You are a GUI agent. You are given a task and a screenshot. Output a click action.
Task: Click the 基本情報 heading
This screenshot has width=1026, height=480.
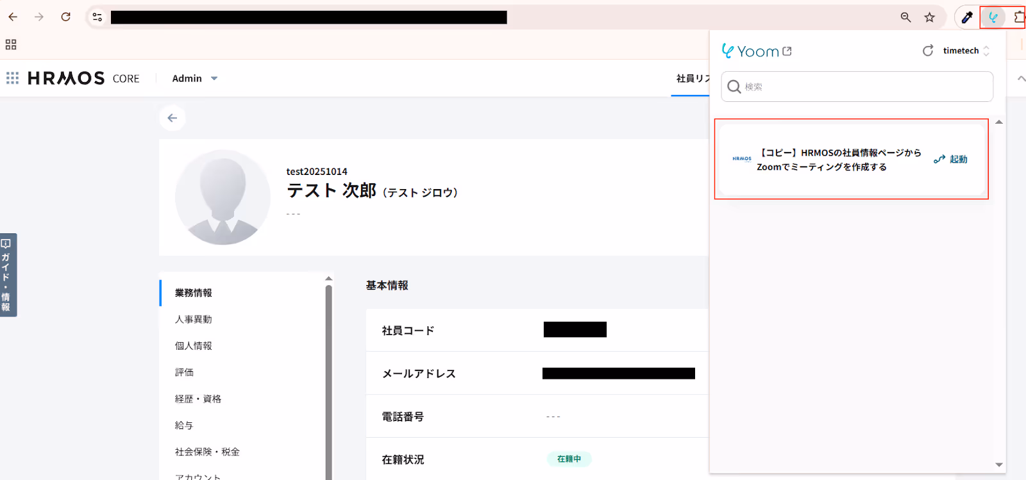click(387, 285)
